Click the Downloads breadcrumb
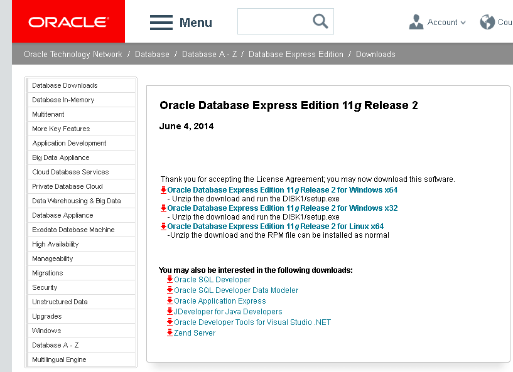Viewport: 513px width, 372px height. pos(375,54)
